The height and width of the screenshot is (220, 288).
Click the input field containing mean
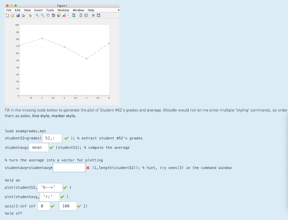39,148
